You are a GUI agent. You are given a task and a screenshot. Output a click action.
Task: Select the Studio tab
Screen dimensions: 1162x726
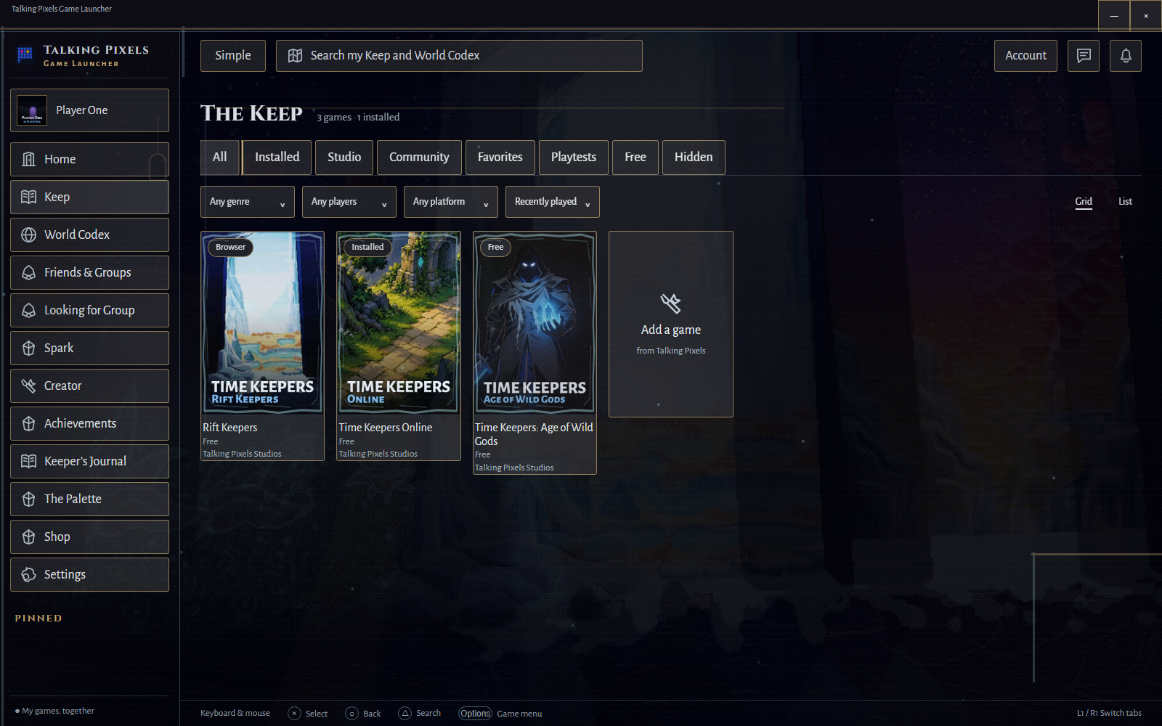click(344, 158)
